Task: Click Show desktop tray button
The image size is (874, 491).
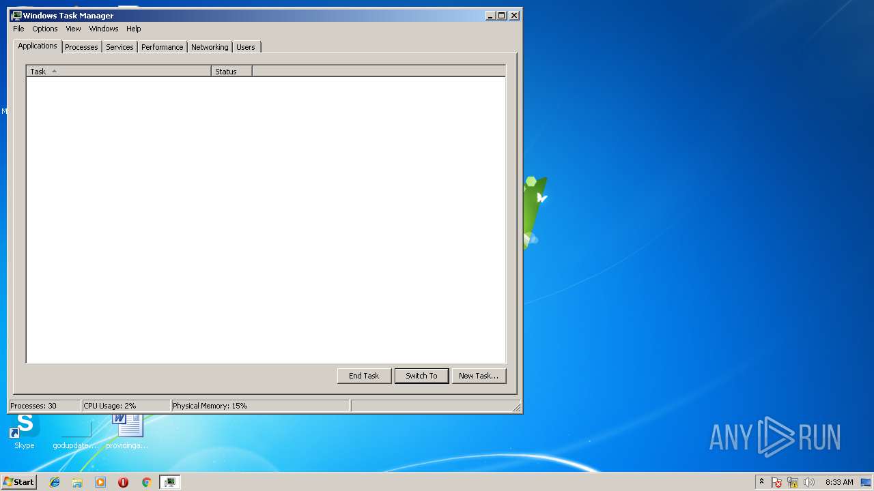Action: (x=866, y=482)
